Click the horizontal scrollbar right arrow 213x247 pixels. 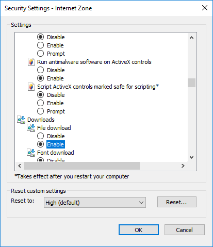183,166
